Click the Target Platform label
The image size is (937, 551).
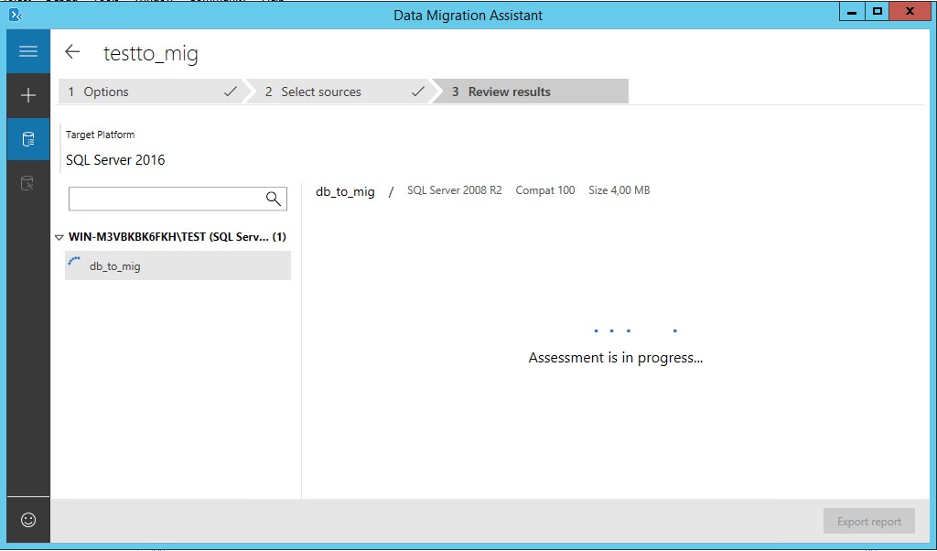click(x=100, y=135)
